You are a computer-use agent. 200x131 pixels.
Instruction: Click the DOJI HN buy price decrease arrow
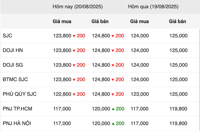(74, 51)
